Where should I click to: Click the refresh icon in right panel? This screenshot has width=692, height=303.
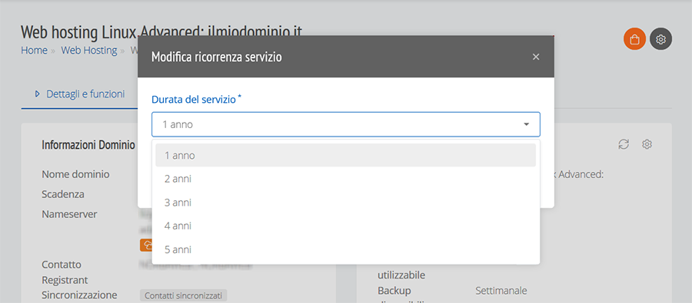click(624, 144)
